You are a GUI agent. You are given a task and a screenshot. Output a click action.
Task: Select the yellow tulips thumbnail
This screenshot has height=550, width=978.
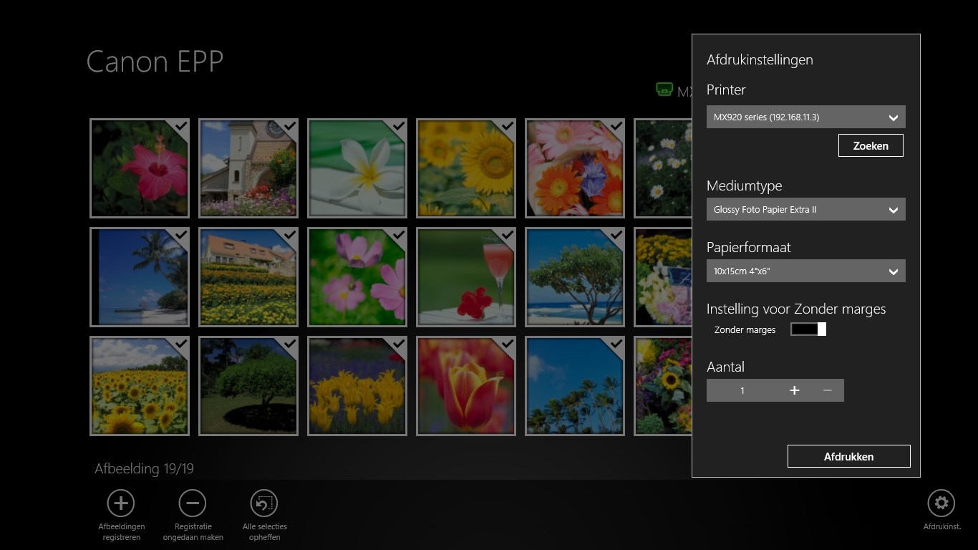click(357, 386)
